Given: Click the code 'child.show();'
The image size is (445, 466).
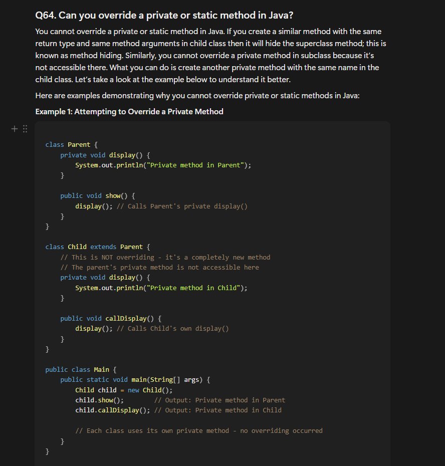Looking at the screenshot, I should pyautogui.click(x=100, y=400).
